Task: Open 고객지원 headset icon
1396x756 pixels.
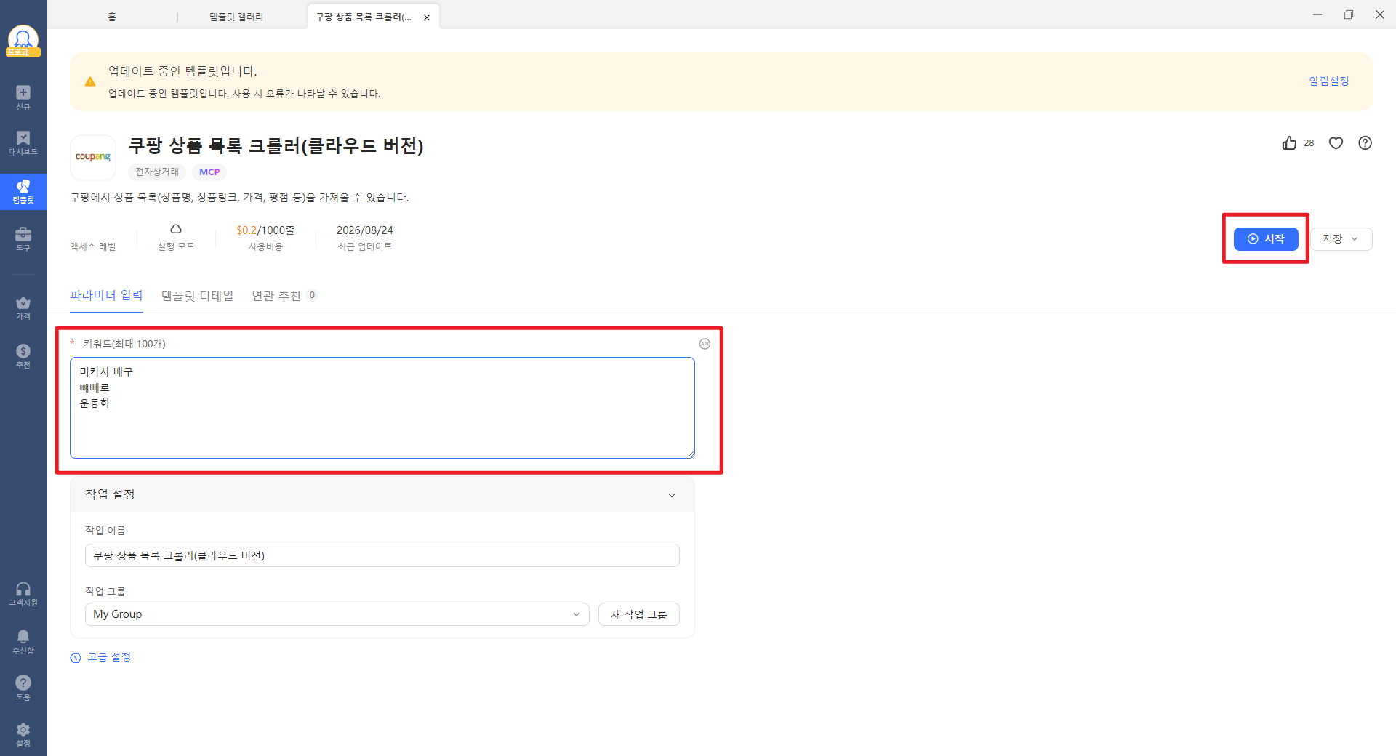Action: tap(23, 594)
